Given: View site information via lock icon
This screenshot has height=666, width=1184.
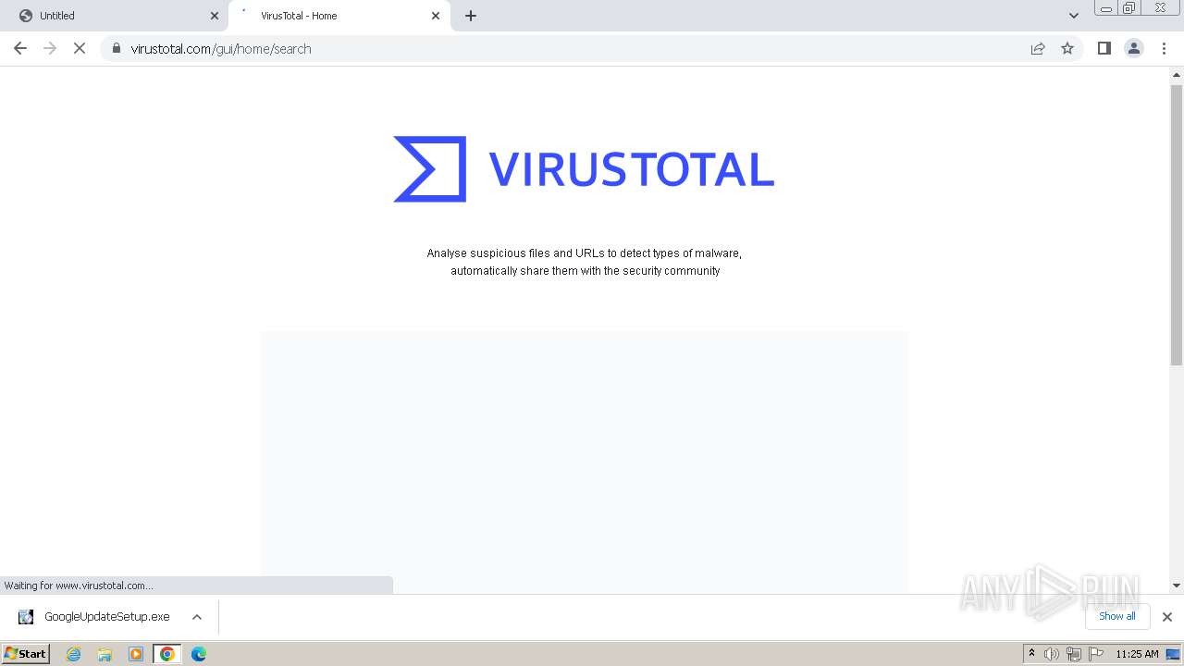Looking at the screenshot, I should tap(117, 48).
